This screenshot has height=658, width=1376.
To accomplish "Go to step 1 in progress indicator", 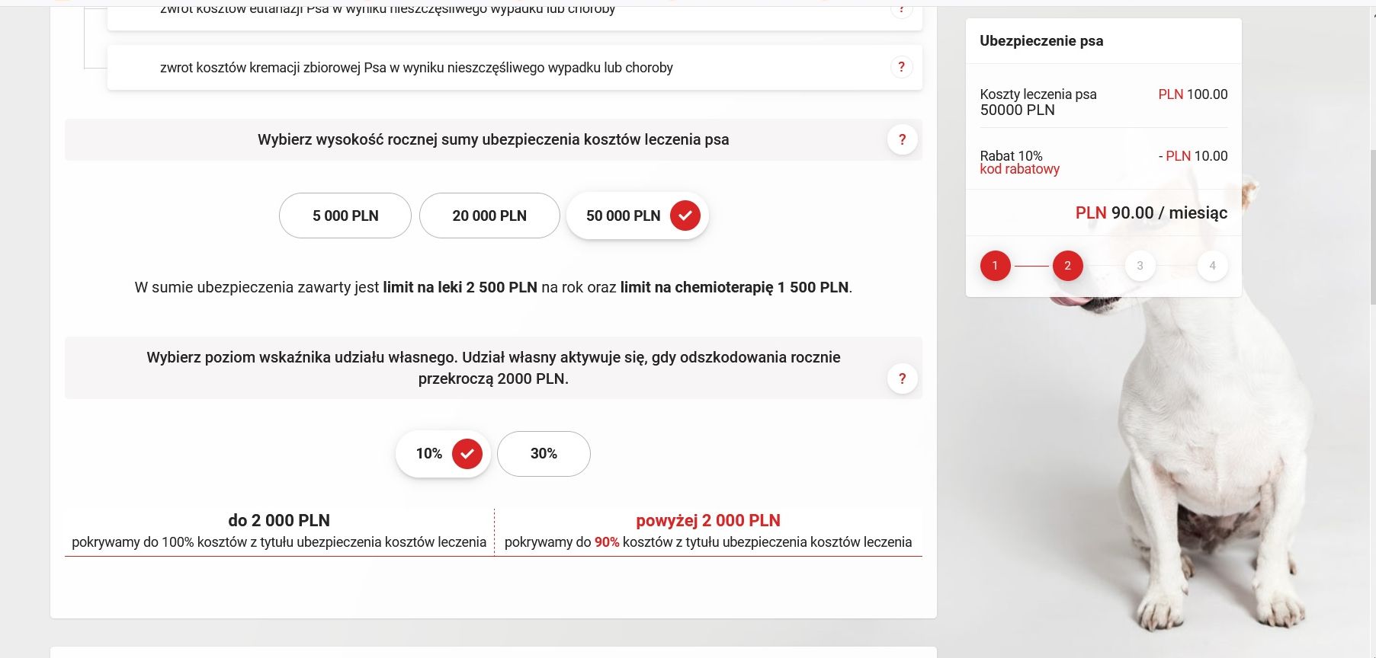I will (995, 266).
